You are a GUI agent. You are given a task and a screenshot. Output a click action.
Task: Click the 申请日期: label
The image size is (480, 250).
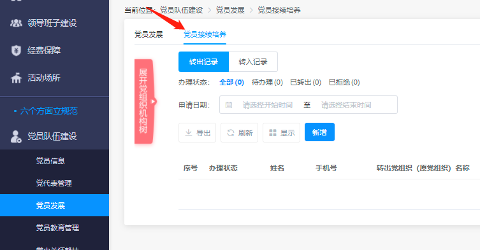point(194,105)
